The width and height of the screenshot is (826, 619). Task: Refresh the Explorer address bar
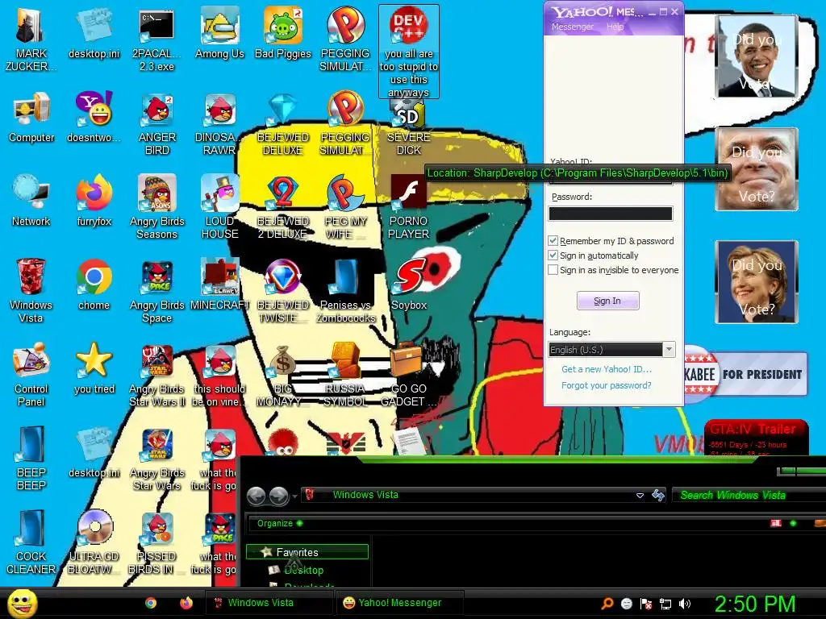click(658, 495)
